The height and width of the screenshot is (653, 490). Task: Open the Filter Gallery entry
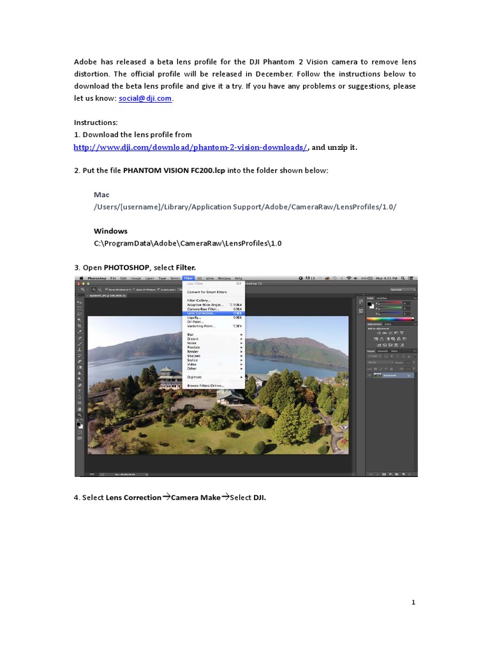(214, 300)
